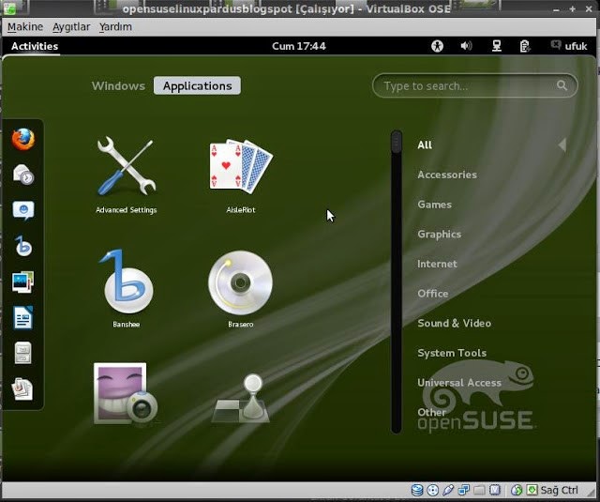
Task: Filter by Office category
Action: click(433, 294)
